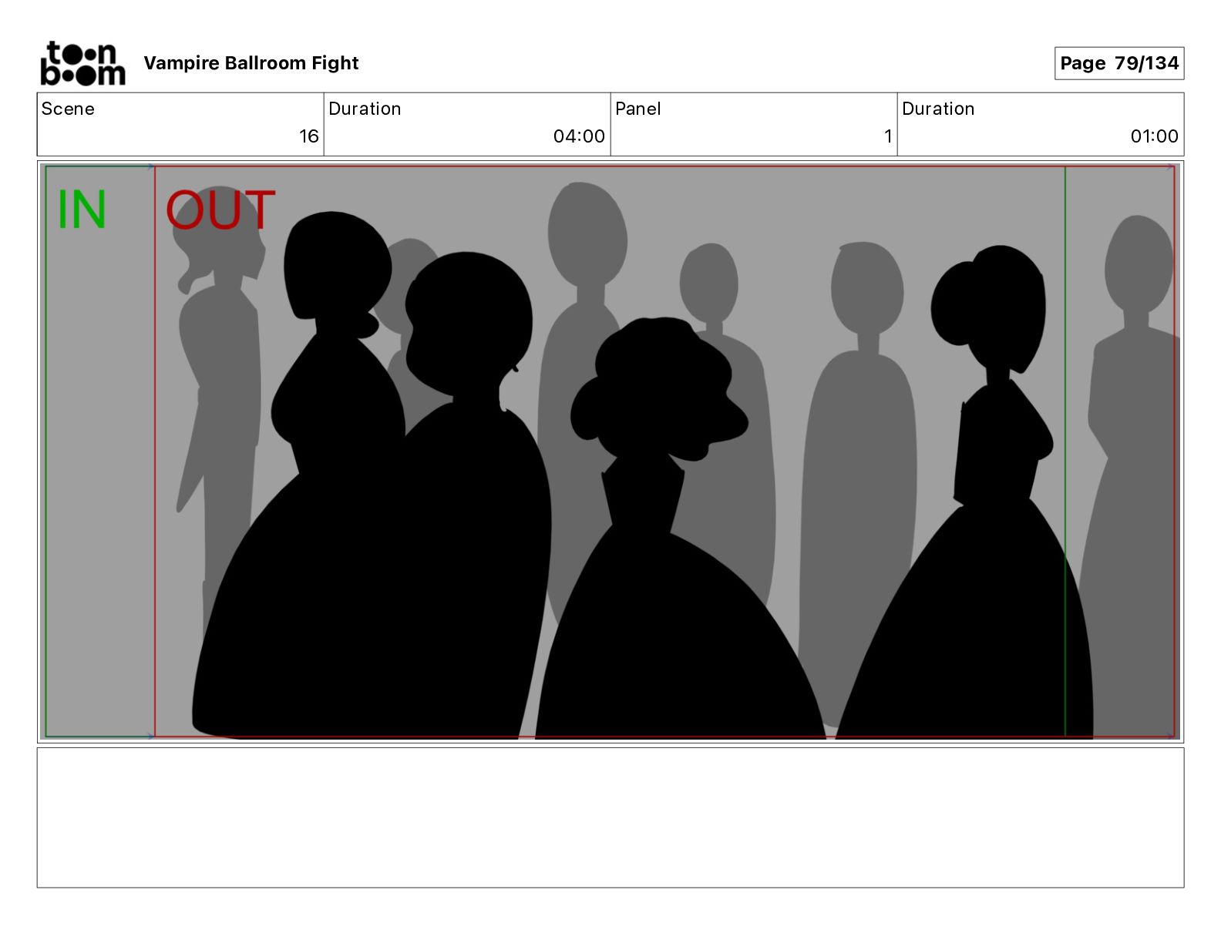The height and width of the screenshot is (943, 1221).
Task: Select the scene duration '04:00'
Action: [579, 136]
